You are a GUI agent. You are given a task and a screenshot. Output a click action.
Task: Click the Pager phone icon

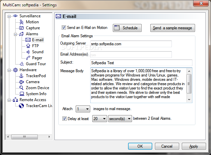tap(28, 58)
